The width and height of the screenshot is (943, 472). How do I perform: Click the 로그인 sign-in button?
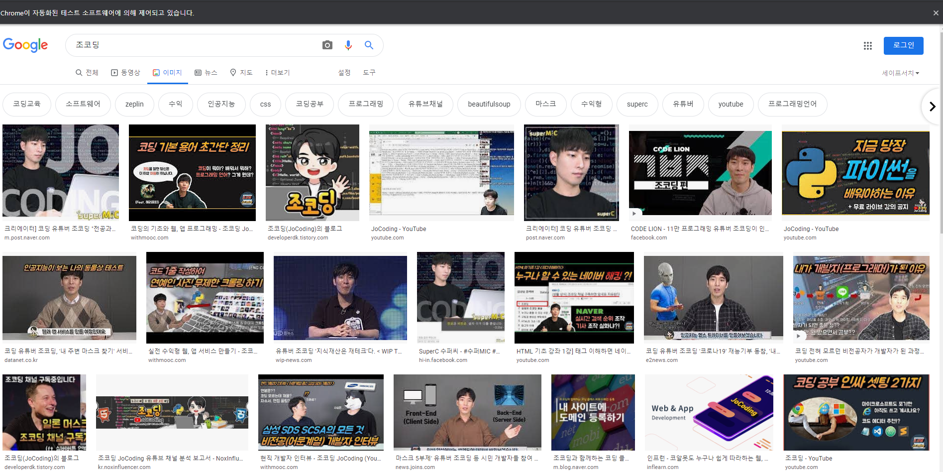(903, 45)
